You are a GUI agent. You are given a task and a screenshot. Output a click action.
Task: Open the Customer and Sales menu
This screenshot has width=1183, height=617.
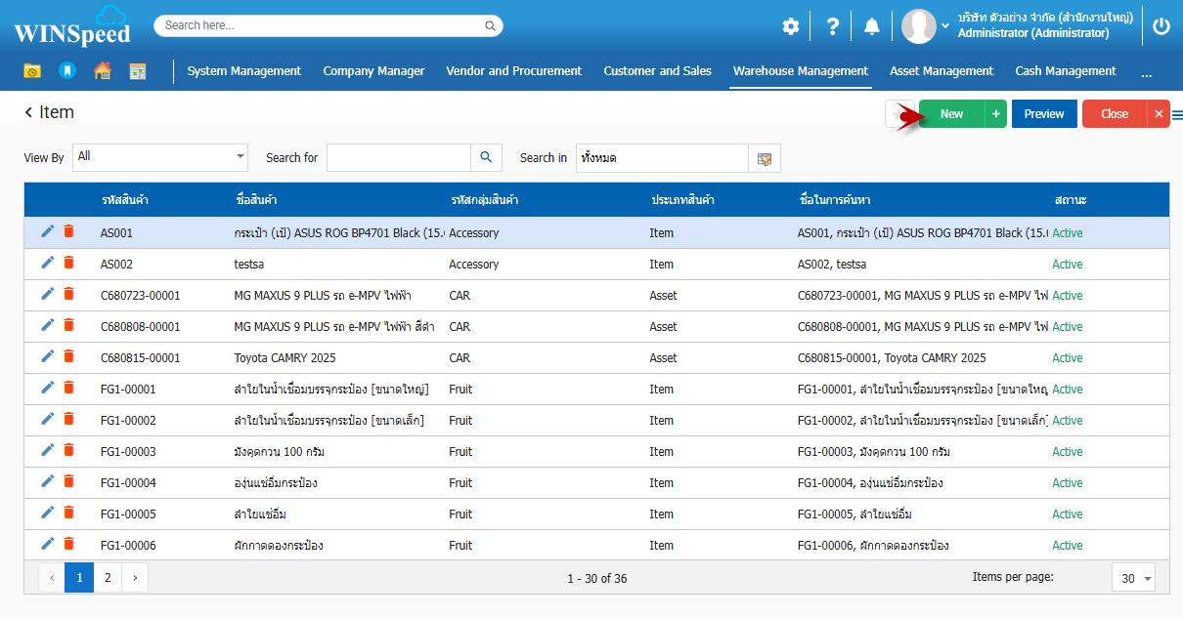tap(657, 71)
